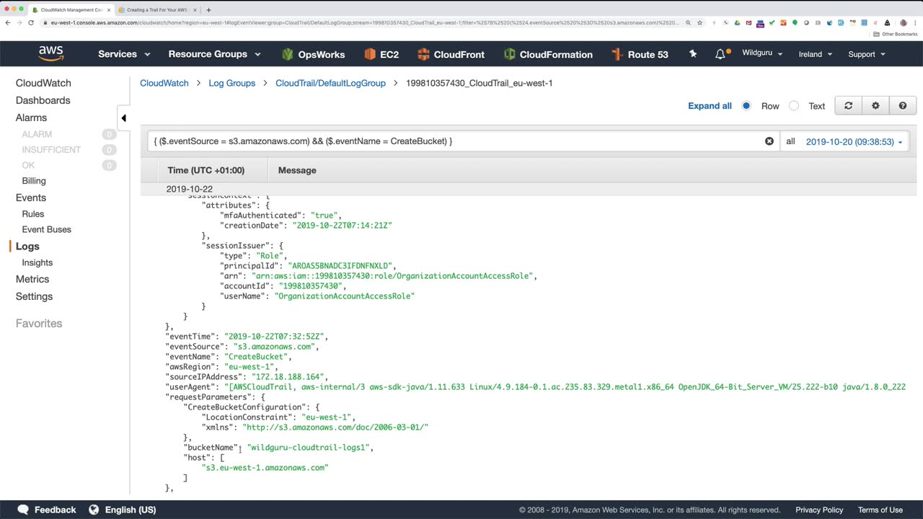Open the Wildguru account dropdown

(x=762, y=54)
